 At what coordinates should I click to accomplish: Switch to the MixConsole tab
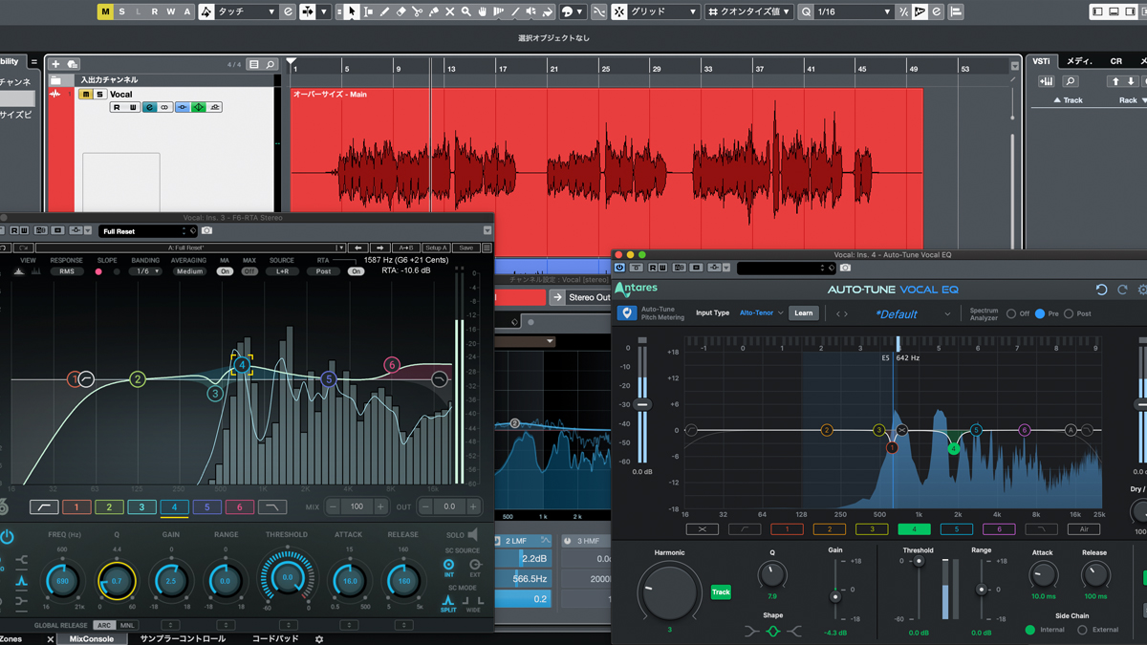pyautogui.click(x=92, y=638)
